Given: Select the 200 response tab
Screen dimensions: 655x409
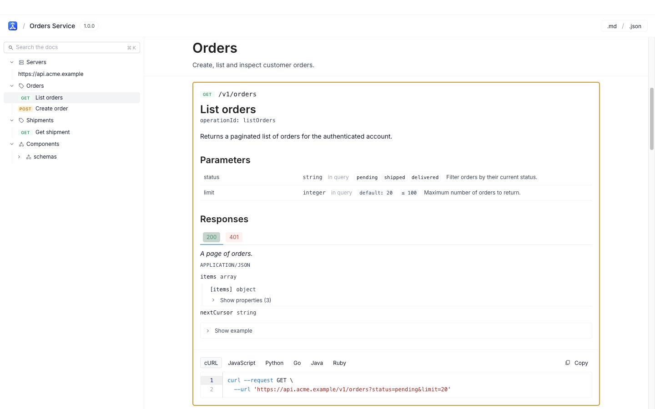Looking at the screenshot, I should [x=212, y=237].
